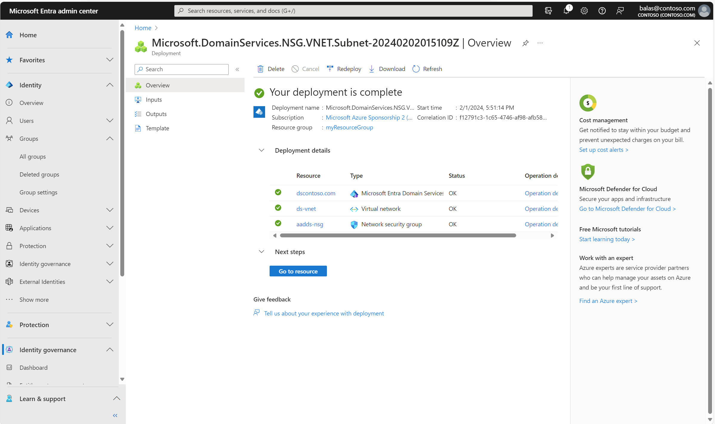The width and height of the screenshot is (715, 424).
Task: Click the Cost management dollar icon
Action: (x=588, y=103)
